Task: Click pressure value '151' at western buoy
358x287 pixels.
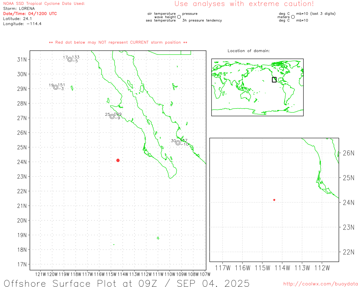Action: (x=62, y=85)
